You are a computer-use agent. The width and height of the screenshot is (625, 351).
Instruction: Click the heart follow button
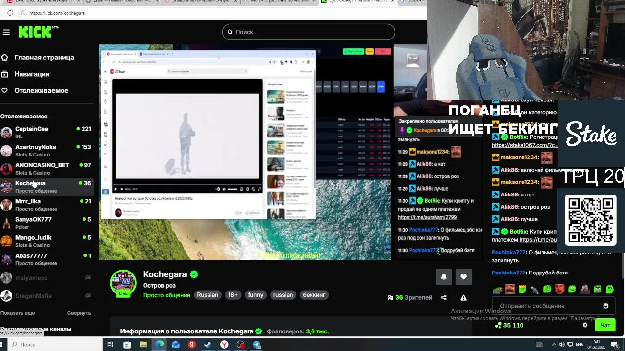(x=463, y=277)
